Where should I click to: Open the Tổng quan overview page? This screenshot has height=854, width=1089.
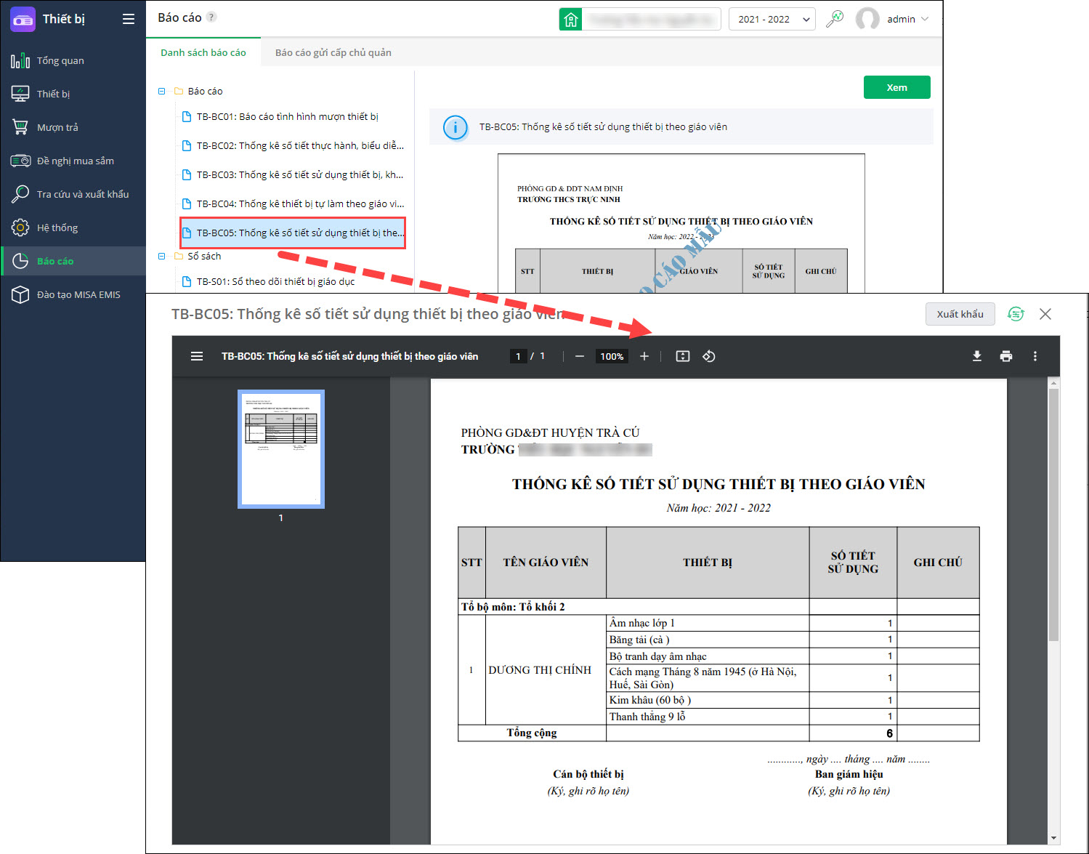click(x=73, y=60)
